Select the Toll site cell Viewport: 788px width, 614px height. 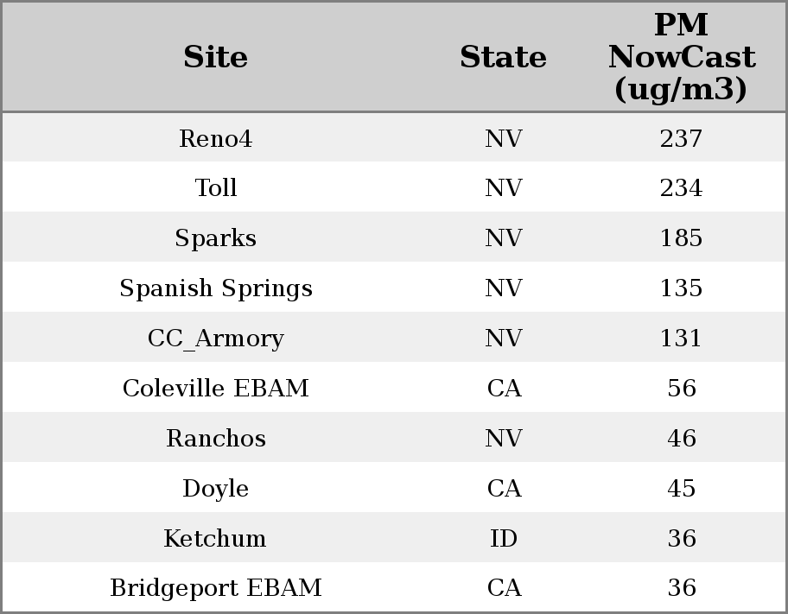215,188
